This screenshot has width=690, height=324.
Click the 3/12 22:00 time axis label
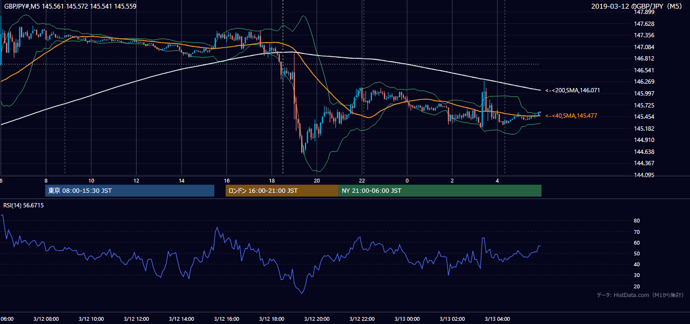tap(362, 319)
